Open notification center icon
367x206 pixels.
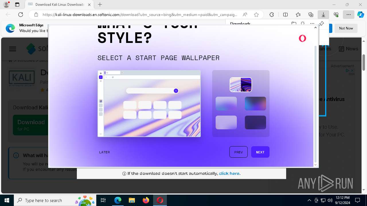point(358,200)
